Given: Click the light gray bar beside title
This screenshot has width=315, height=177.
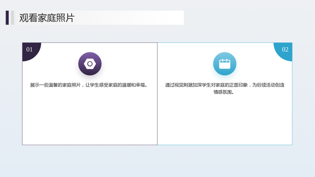Looking at the screenshot, I should [13, 18].
